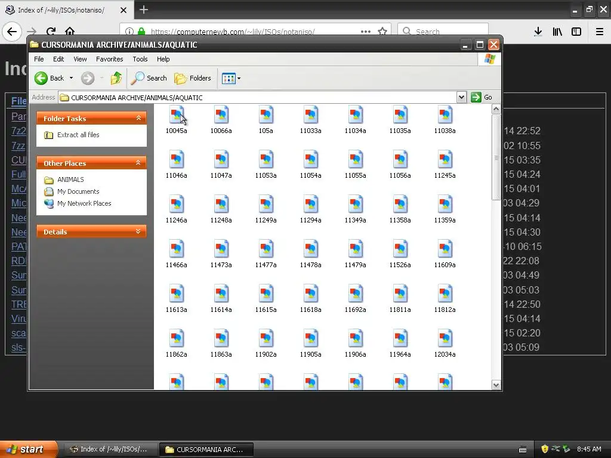This screenshot has height=458, width=611.
Task: Open Back history dropdown arrow
Action: coord(72,78)
